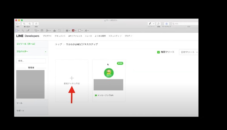Zoom in with the plus magnifier
Screen dimensions: 227x130
tap(30, 24)
